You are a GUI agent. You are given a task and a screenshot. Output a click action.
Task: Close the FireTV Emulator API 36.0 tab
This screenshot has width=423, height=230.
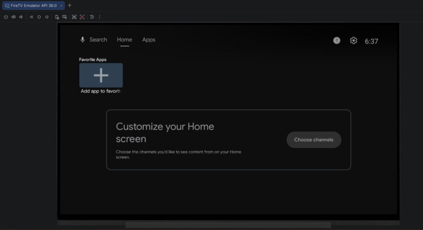[61, 6]
